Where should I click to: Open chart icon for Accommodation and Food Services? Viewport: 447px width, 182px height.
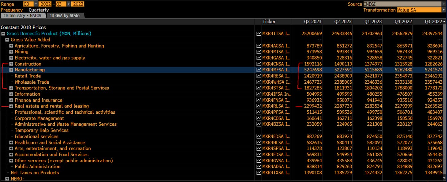[258, 155]
